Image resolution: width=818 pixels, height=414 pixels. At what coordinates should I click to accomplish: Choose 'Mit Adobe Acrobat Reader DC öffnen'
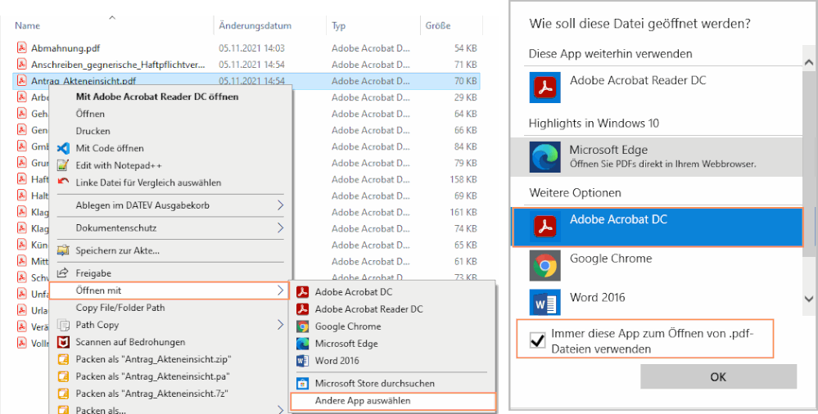[157, 97]
